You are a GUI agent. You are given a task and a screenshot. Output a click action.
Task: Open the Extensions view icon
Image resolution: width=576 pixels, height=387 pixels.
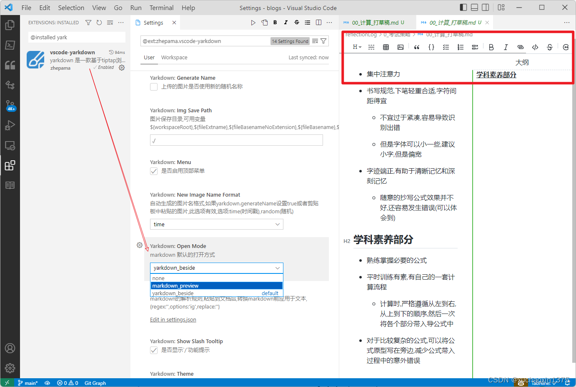click(10, 165)
